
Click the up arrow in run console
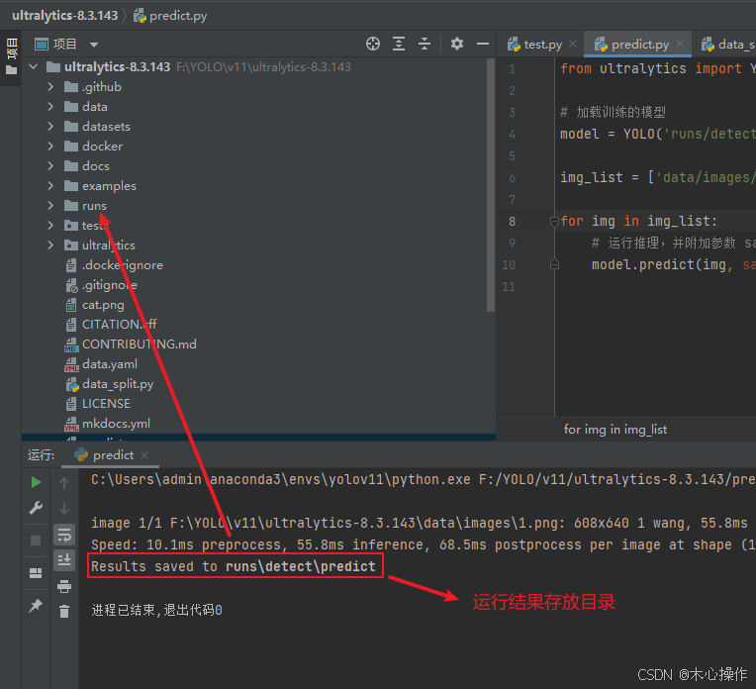coord(64,482)
